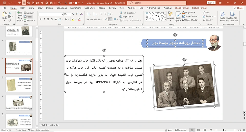Open the Picture Format tab
Screen dimensions: 246x132
point(199,8)
